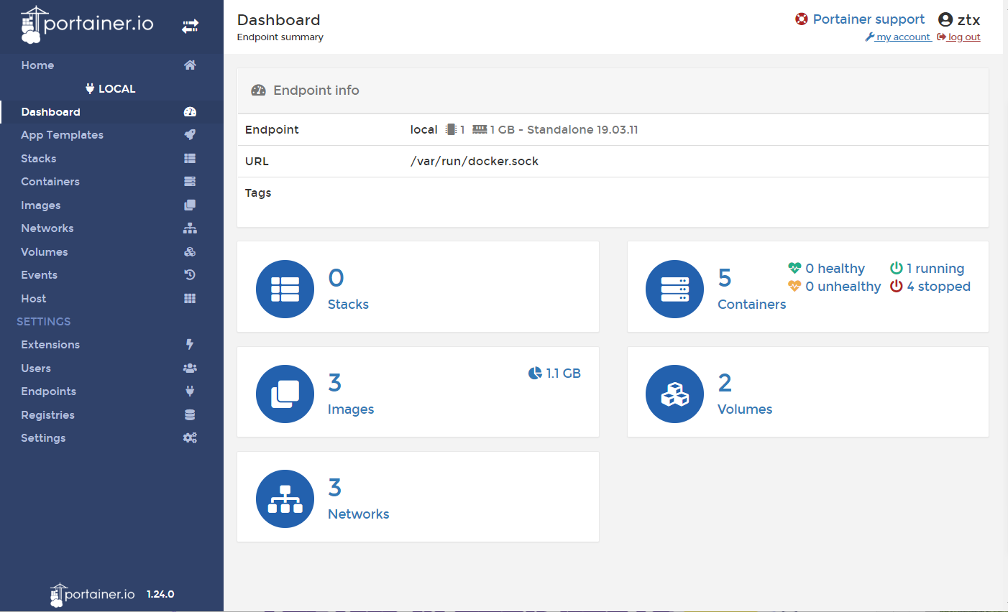Click the log out link
1008x612 pixels.
click(959, 37)
